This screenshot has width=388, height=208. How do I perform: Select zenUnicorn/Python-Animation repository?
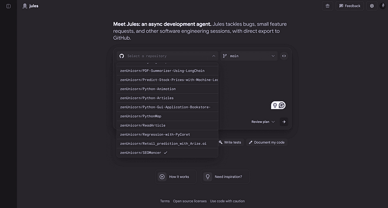point(167,89)
